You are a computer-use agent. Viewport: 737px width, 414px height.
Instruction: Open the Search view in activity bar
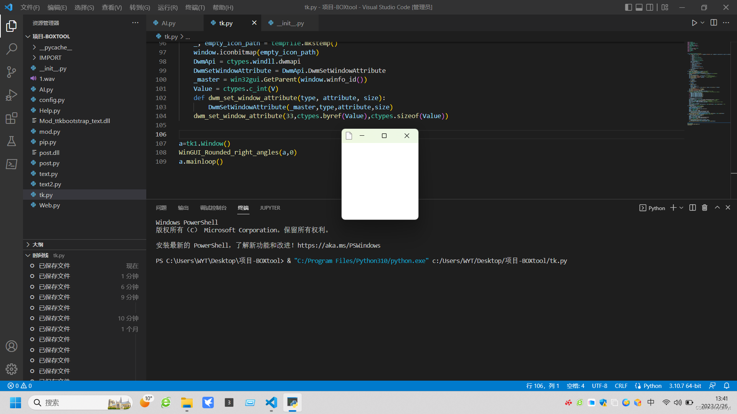[12, 49]
